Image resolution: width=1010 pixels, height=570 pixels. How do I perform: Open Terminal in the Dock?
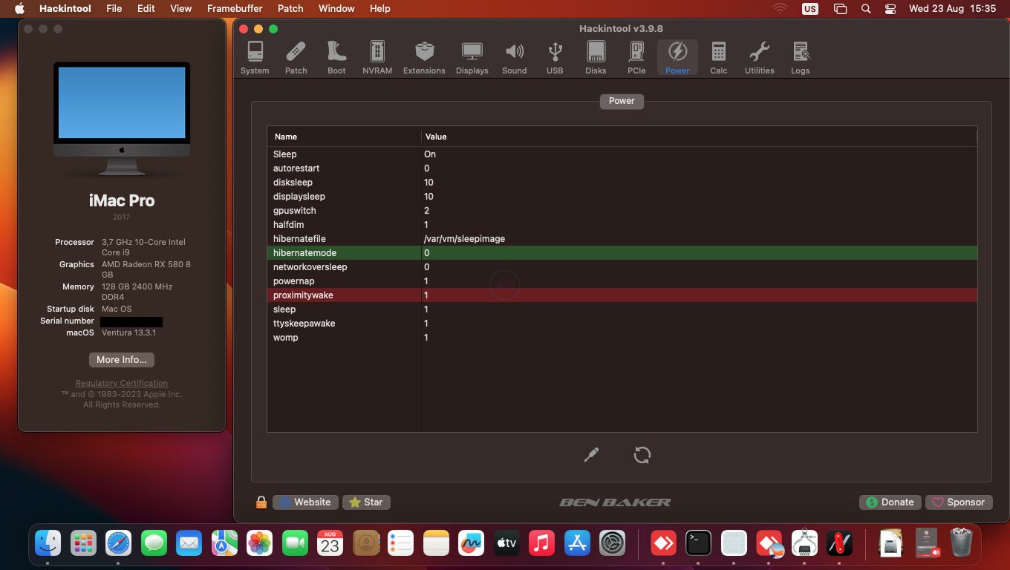698,544
